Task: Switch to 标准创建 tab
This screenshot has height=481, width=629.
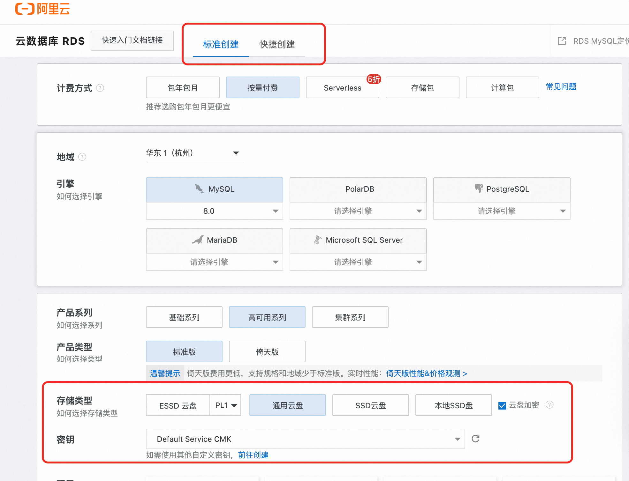Action: pos(221,44)
